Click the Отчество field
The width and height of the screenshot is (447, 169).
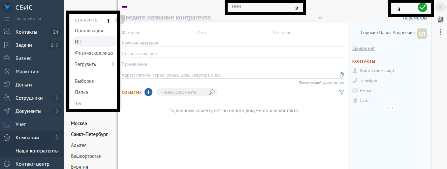[x=309, y=32]
